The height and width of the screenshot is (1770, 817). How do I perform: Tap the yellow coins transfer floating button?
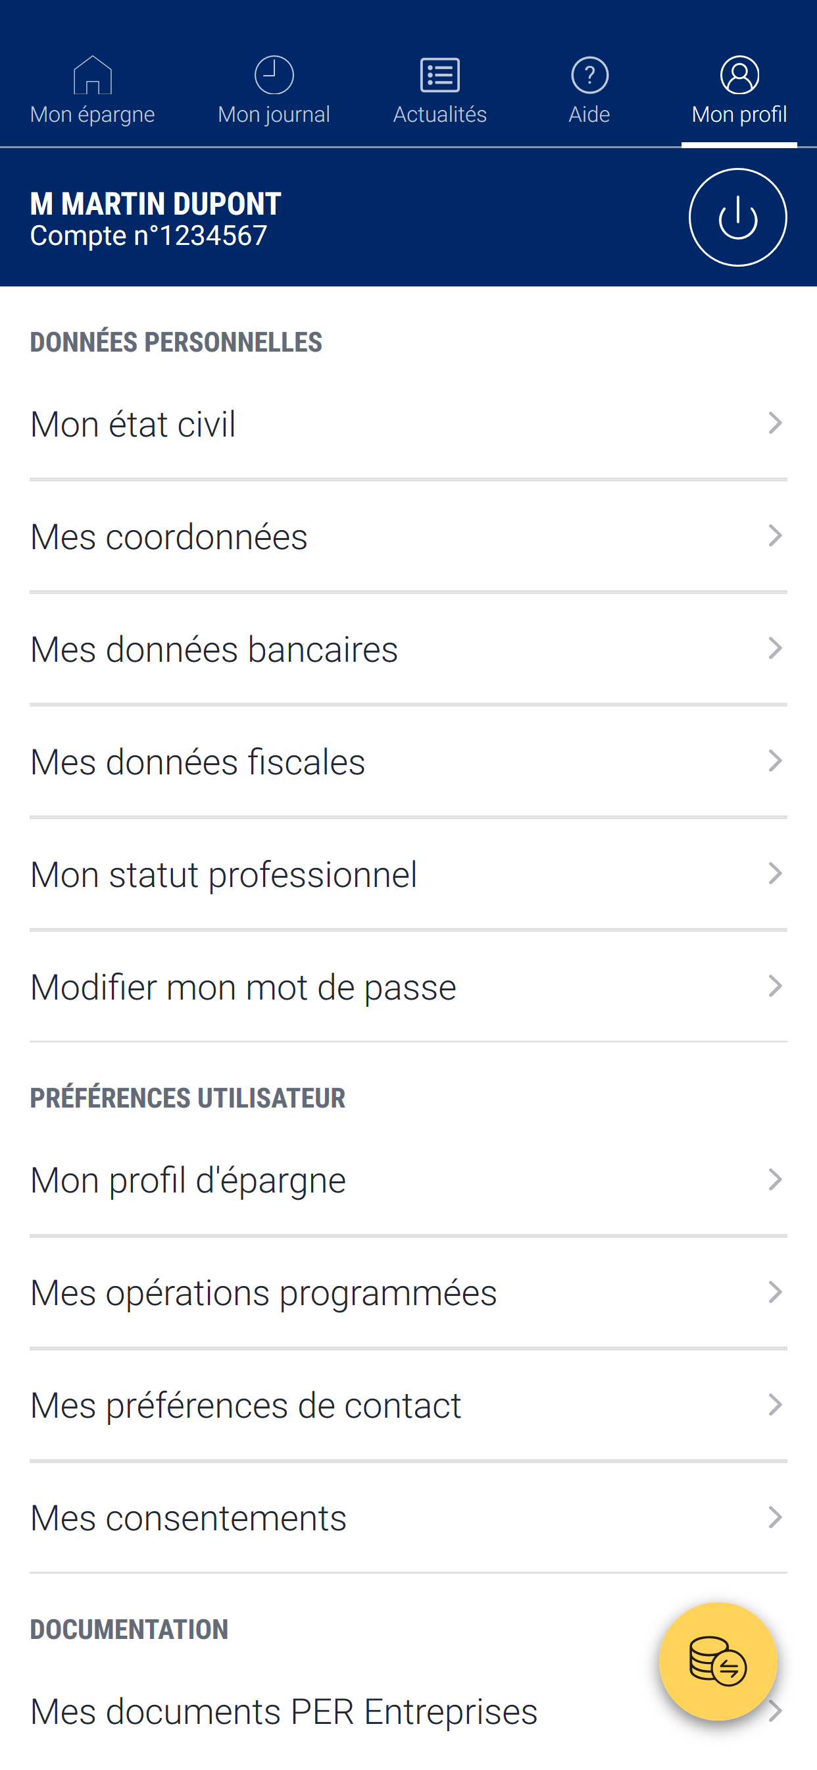tap(718, 1661)
